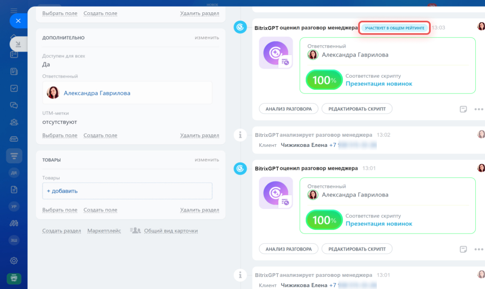This screenshot has width=485, height=289.
Task: Open the CRM funnel icon in sidebar
Action: (14, 156)
